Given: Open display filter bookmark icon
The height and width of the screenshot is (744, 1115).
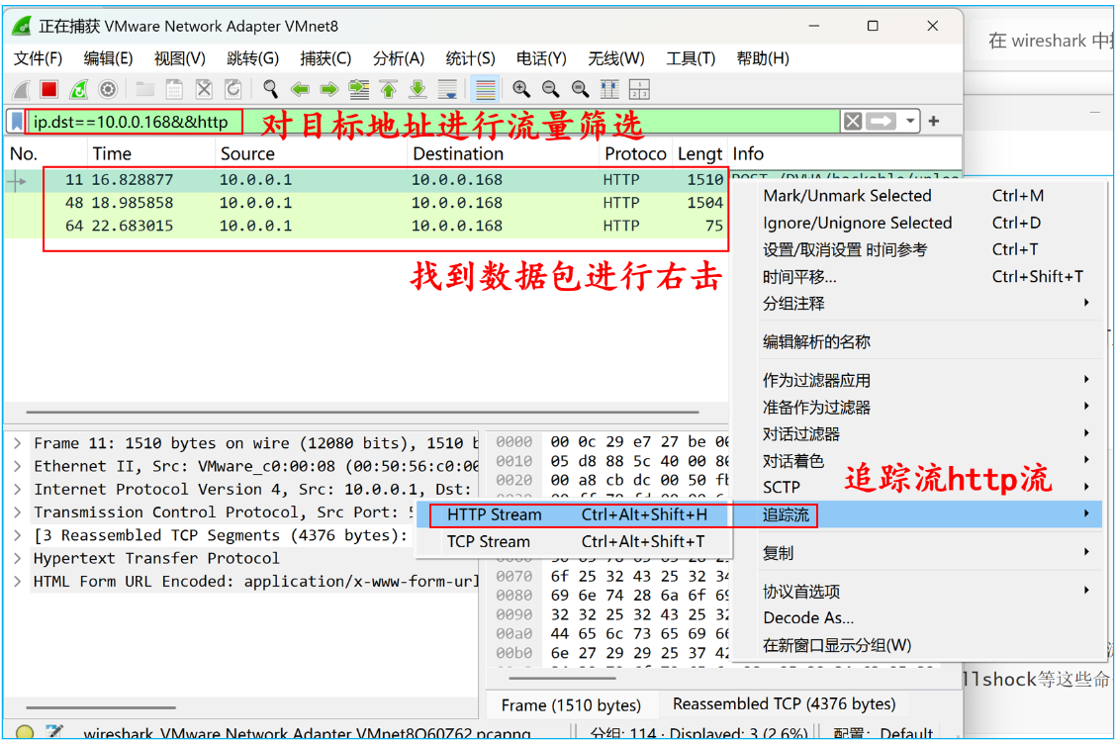Looking at the screenshot, I should click(17, 122).
